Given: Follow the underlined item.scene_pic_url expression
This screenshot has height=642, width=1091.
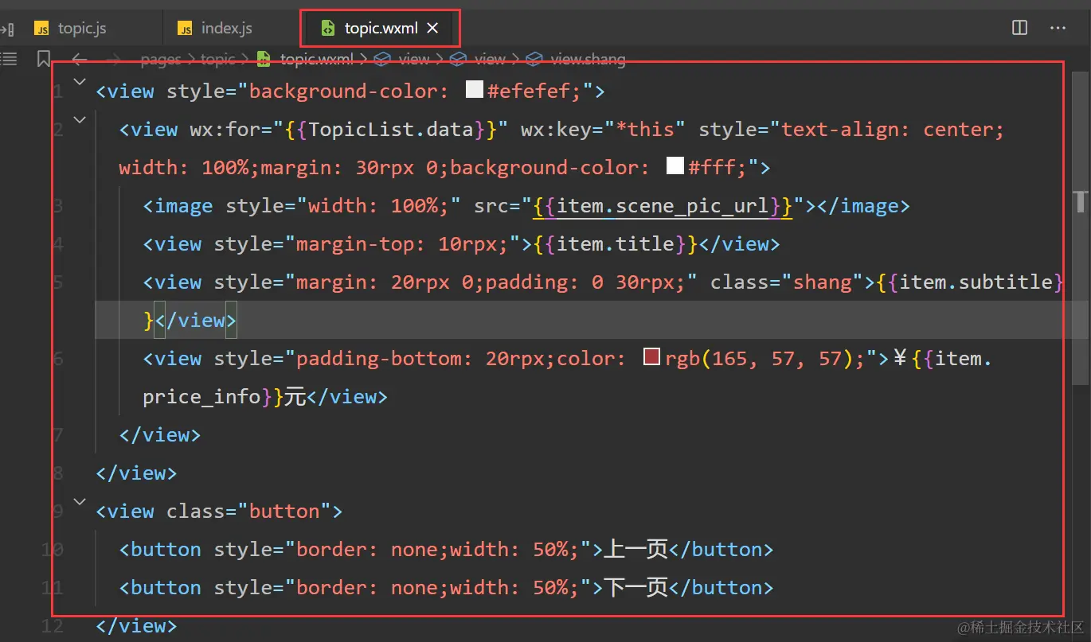Looking at the screenshot, I should 663,206.
